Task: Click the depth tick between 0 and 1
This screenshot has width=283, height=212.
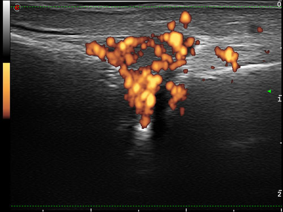Action: (x=281, y=48)
